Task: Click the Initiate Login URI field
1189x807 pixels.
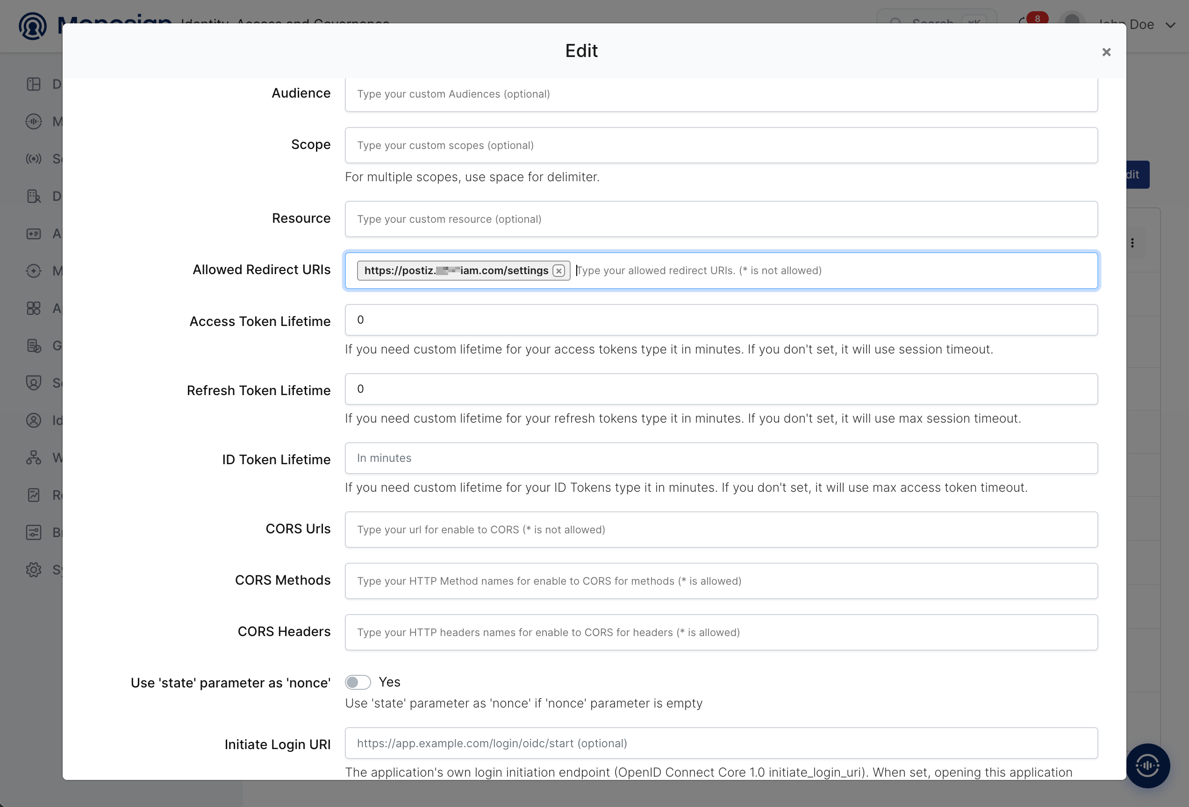Action: click(x=721, y=743)
